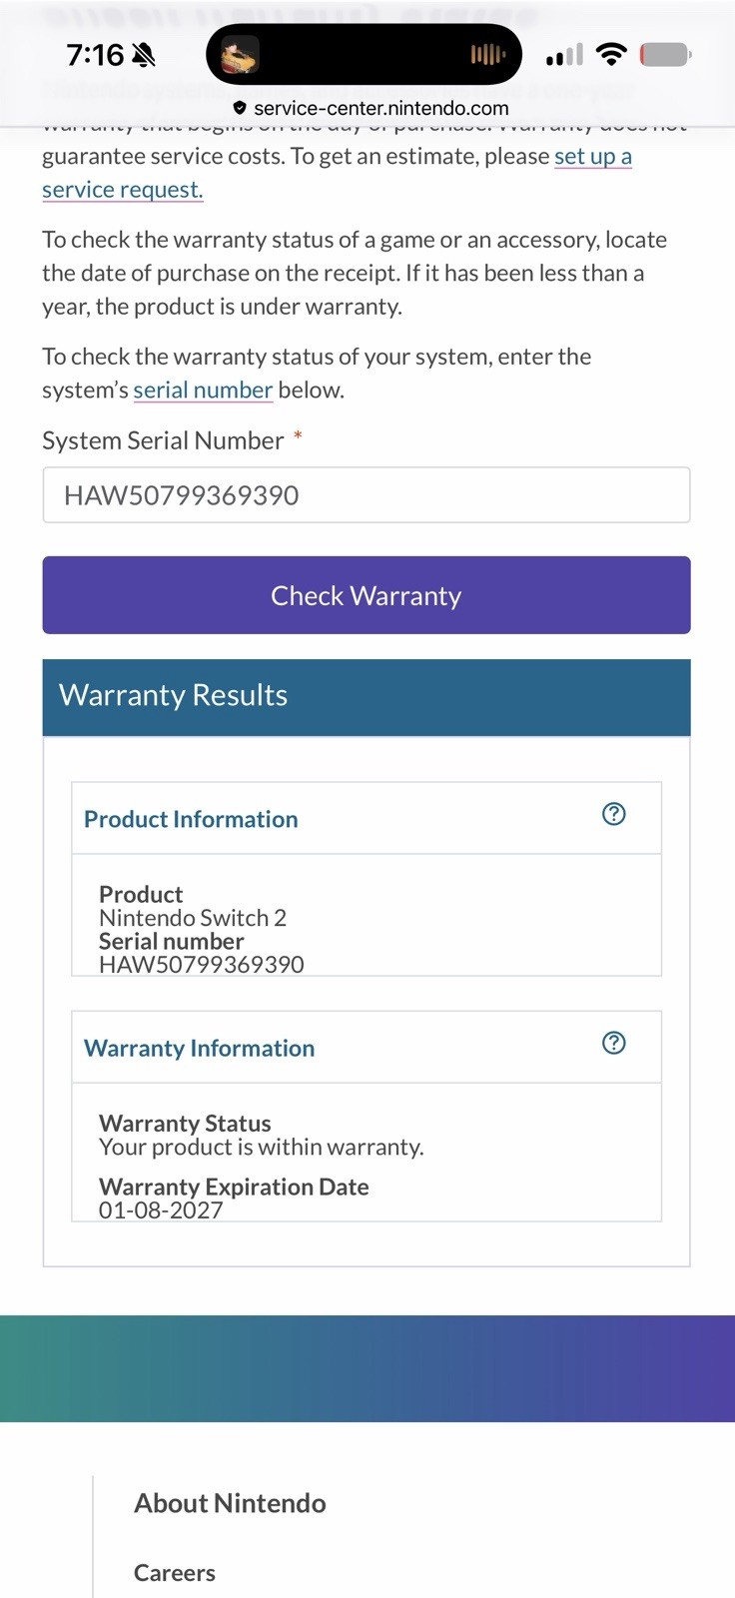735x1598 pixels.
Task: Tap the silent mode bell icon
Action: click(x=144, y=55)
